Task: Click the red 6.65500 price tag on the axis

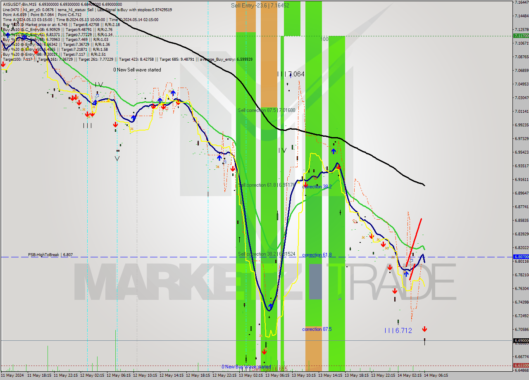Action: (521, 366)
